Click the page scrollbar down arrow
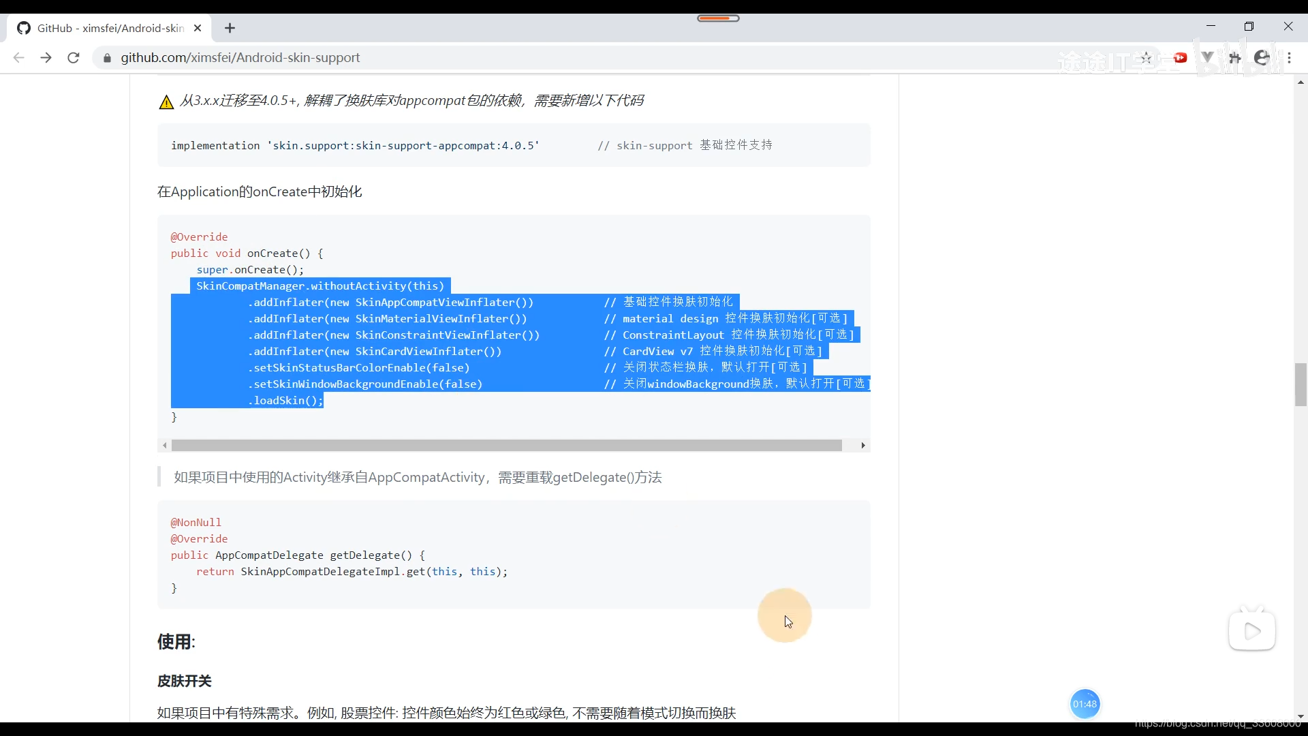 (1301, 716)
